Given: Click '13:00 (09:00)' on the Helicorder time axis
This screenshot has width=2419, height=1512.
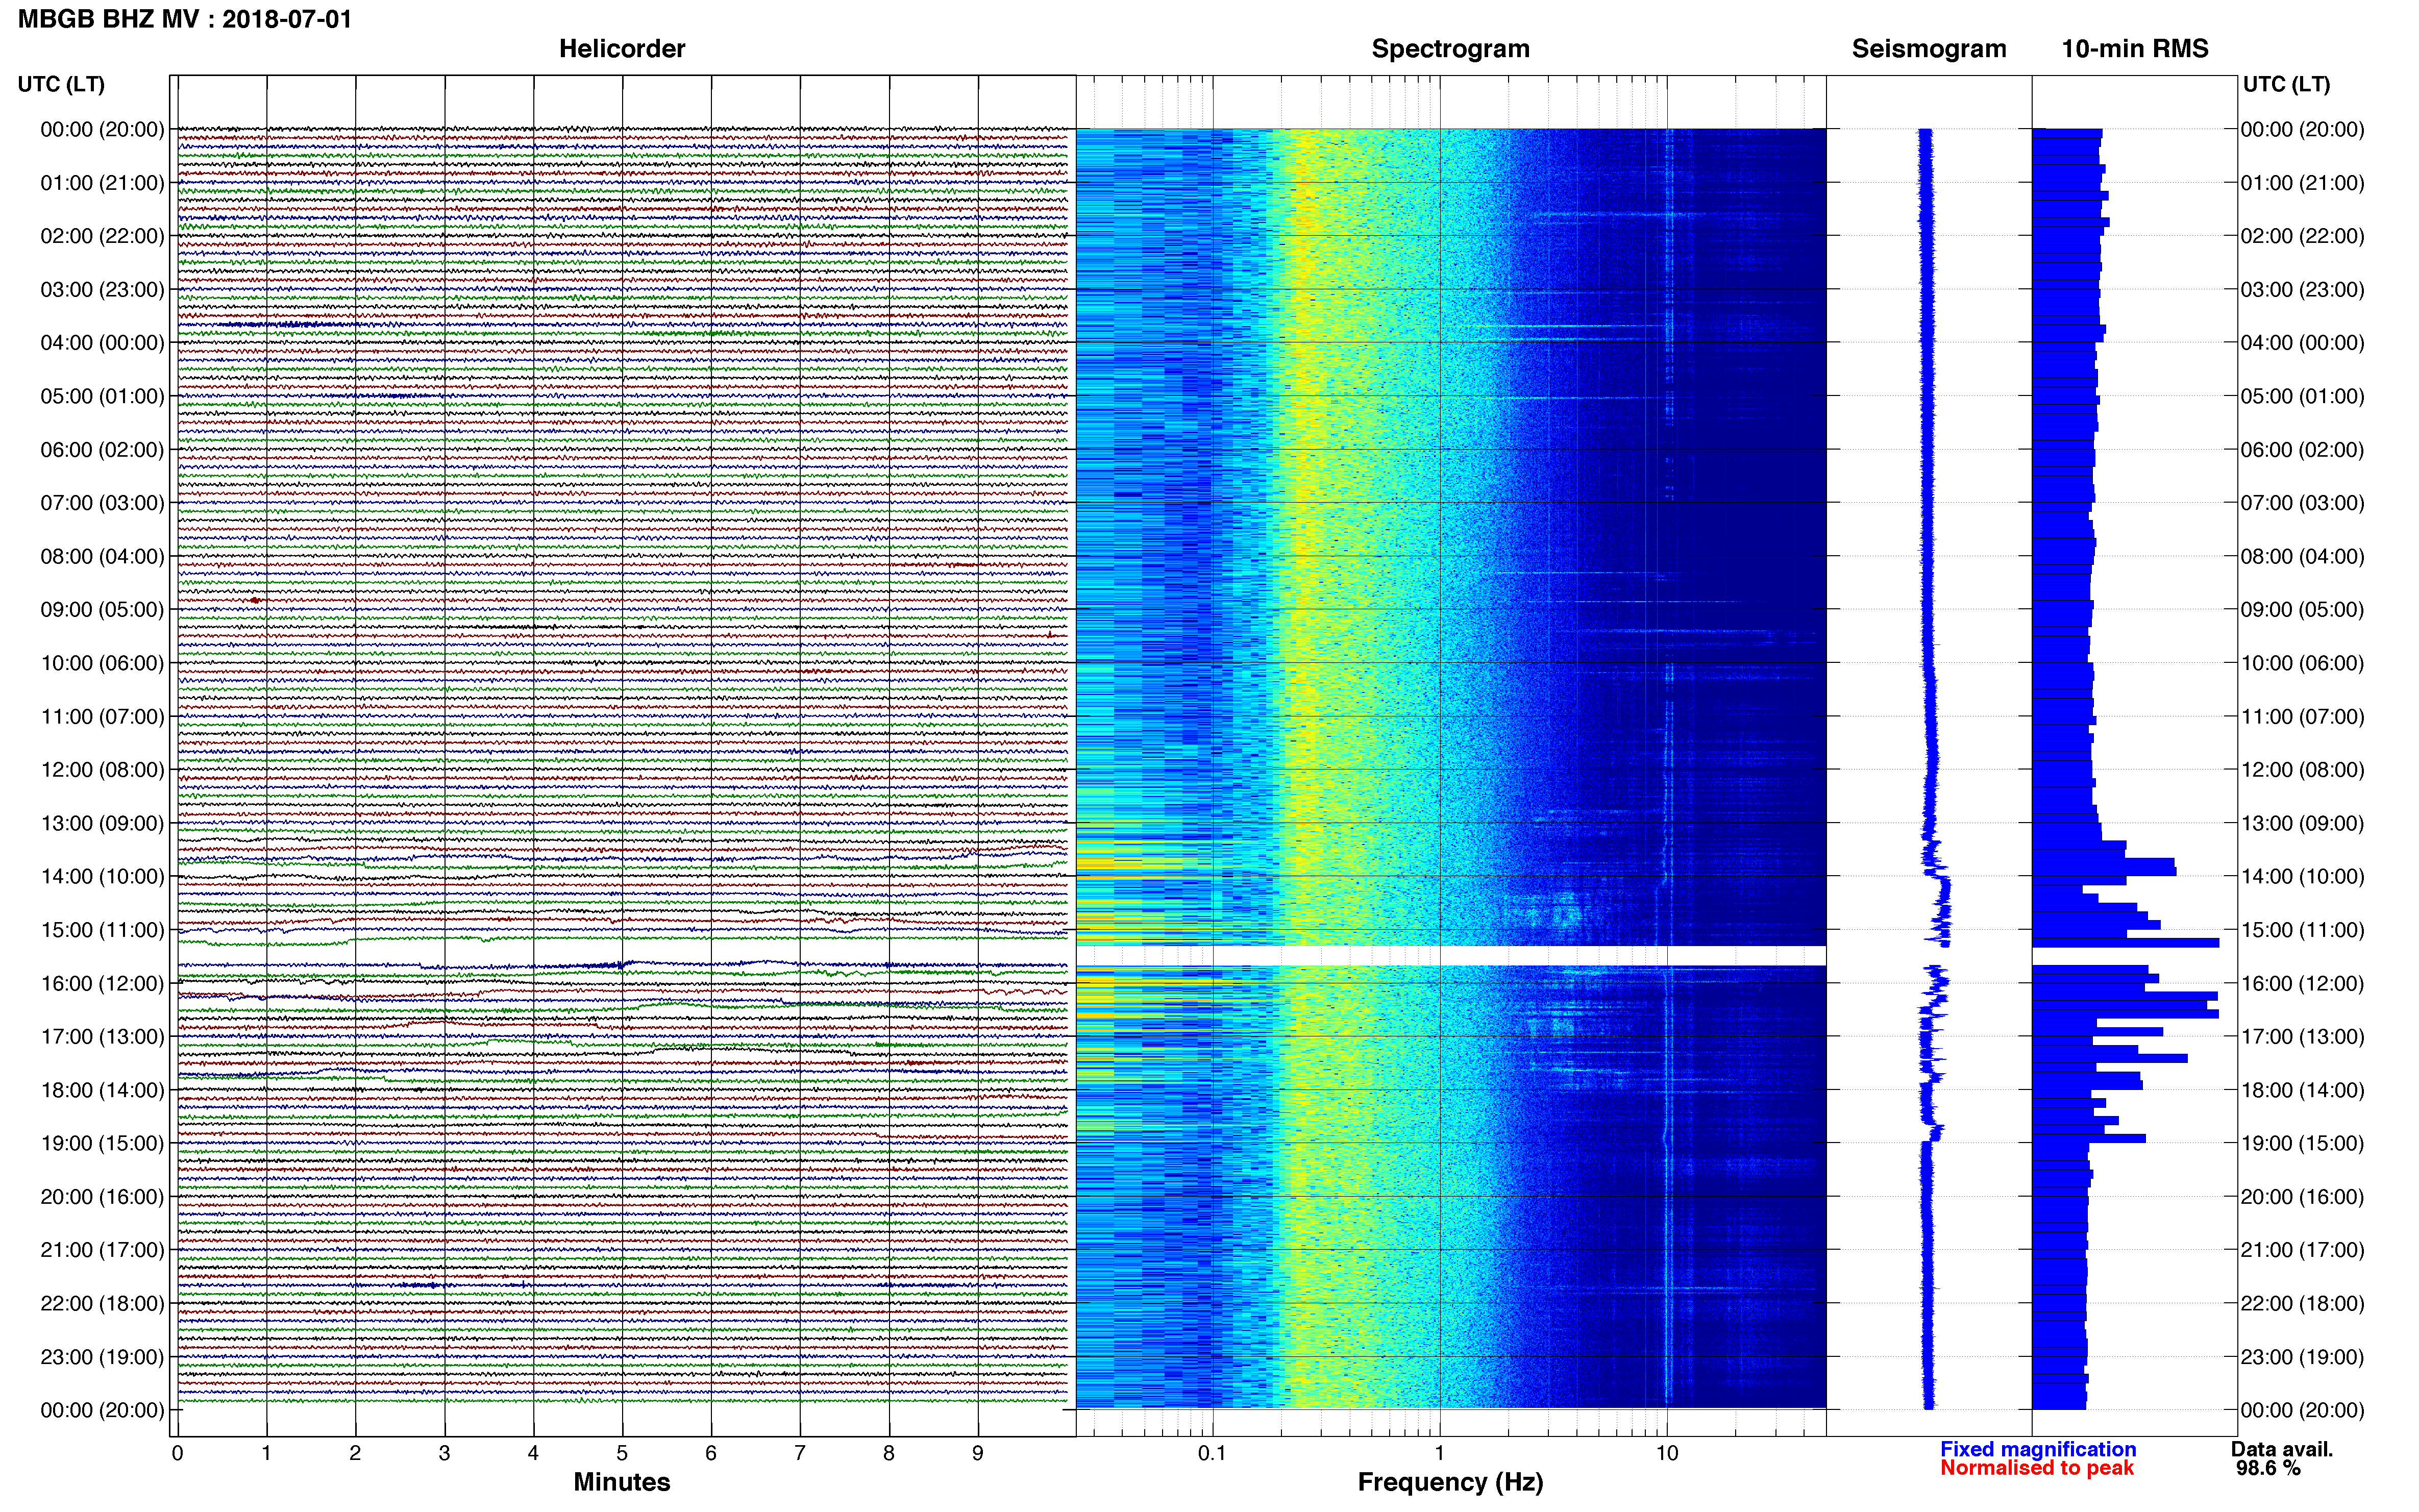Looking at the screenshot, I should [102, 823].
